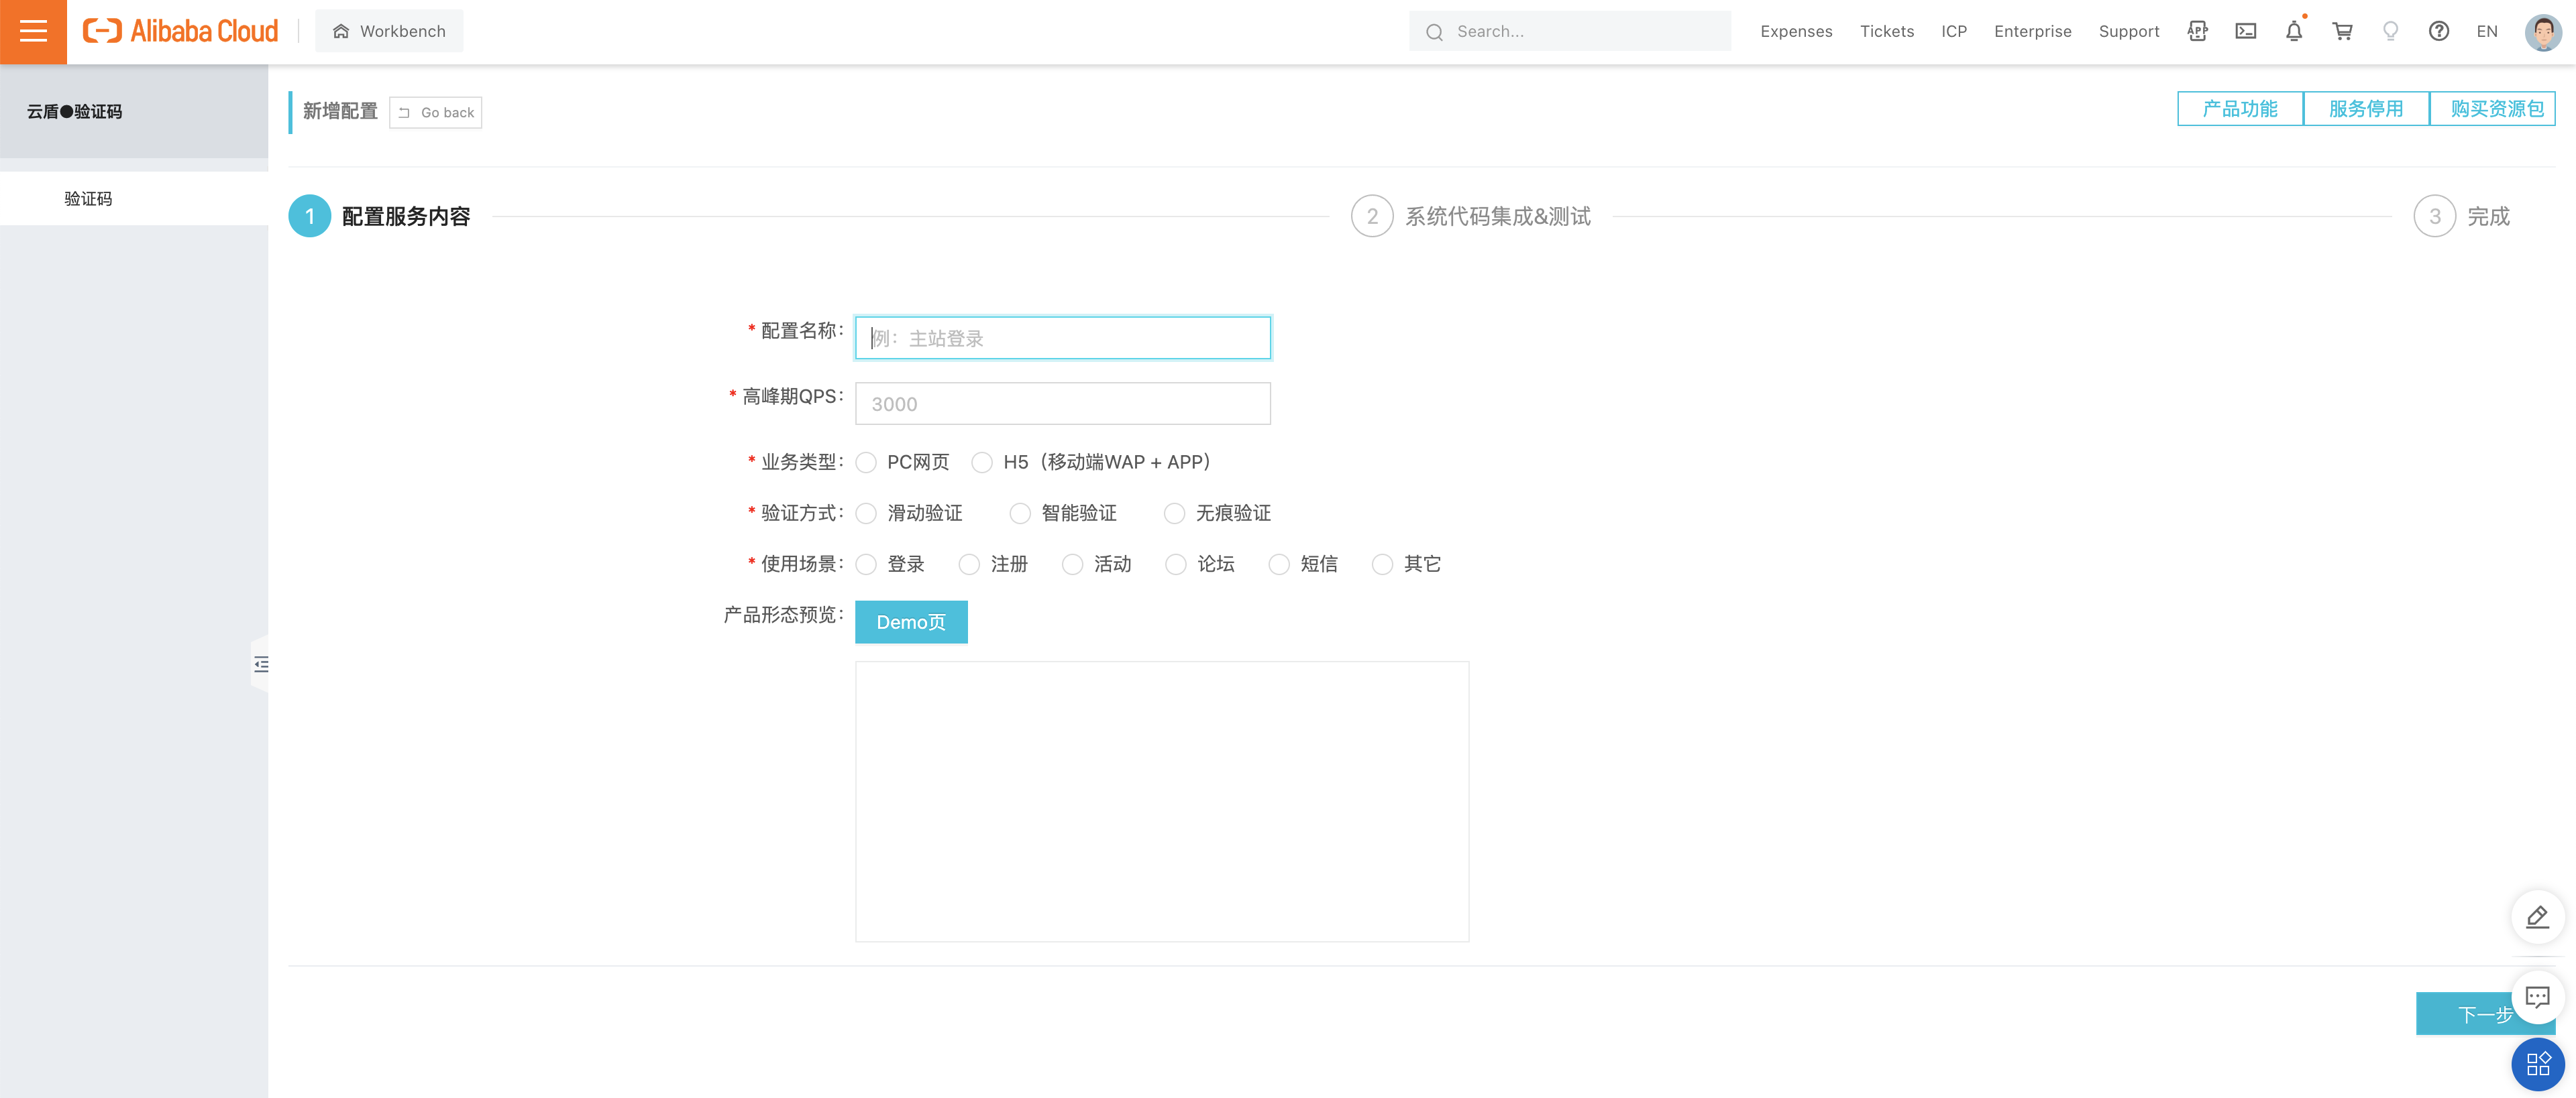
Task: Click the 配置名称 input field
Action: click(1063, 338)
